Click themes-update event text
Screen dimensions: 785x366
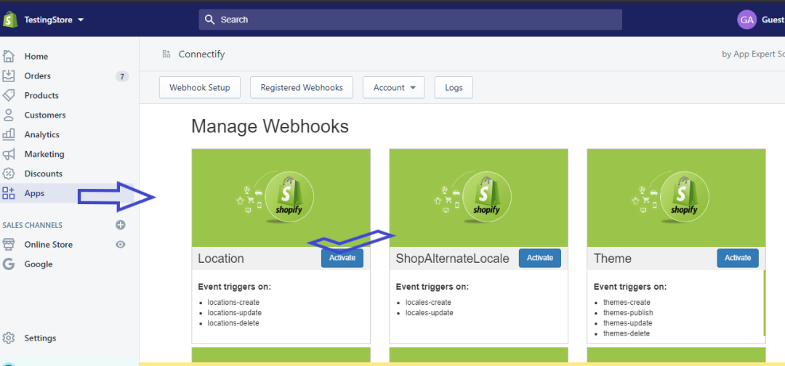coord(628,323)
